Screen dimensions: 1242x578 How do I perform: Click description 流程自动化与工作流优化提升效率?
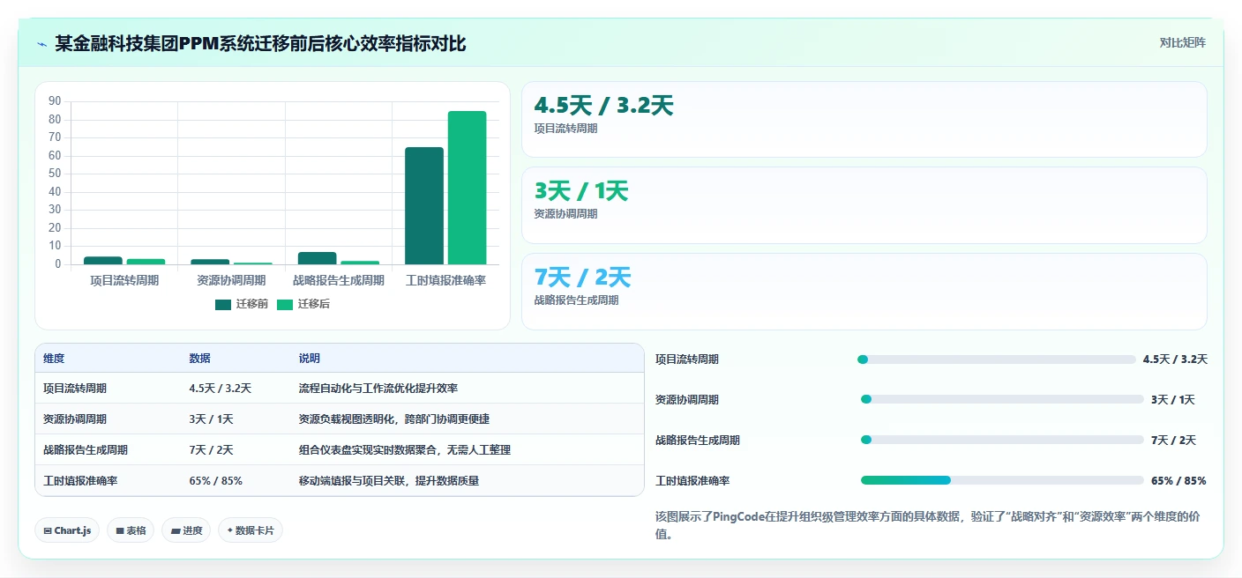click(378, 388)
